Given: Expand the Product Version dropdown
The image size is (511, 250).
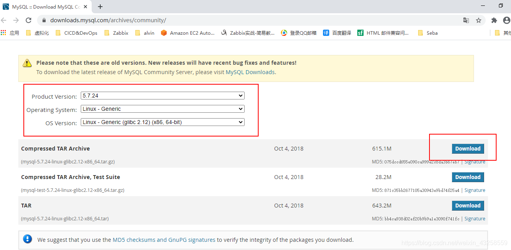Looking at the screenshot, I should coord(163,96).
